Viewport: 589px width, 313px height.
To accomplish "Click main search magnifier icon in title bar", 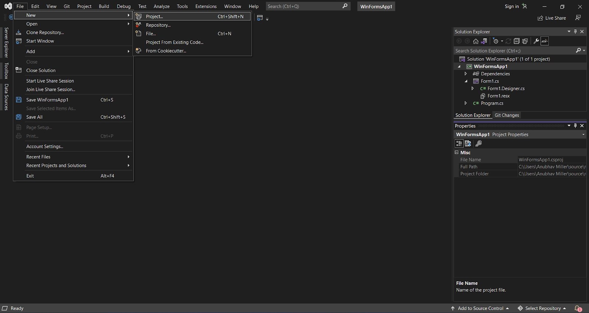I will coord(345,6).
